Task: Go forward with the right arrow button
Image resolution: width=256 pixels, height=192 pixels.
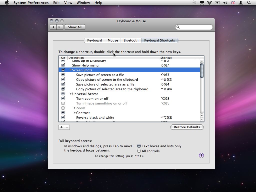Action: (59, 27)
